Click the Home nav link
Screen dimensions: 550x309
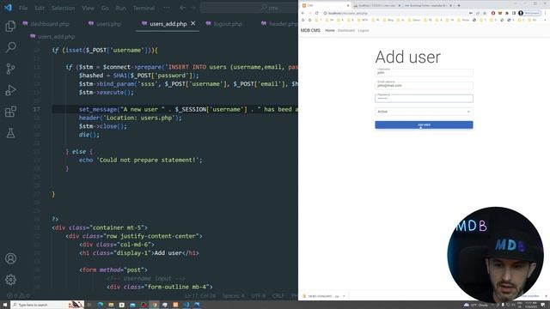(330, 31)
